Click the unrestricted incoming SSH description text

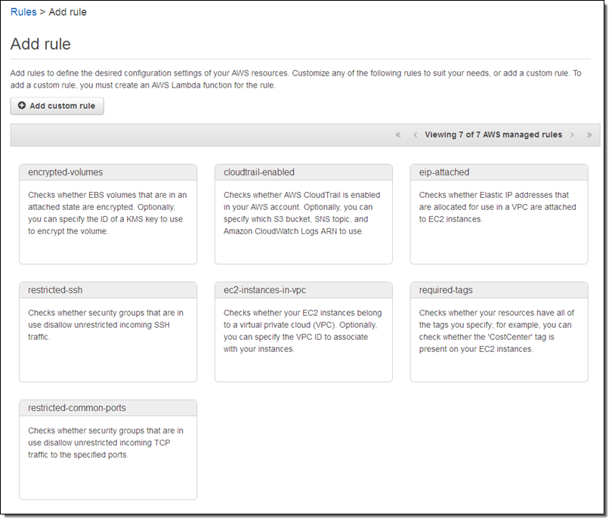pyautogui.click(x=106, y=325)
